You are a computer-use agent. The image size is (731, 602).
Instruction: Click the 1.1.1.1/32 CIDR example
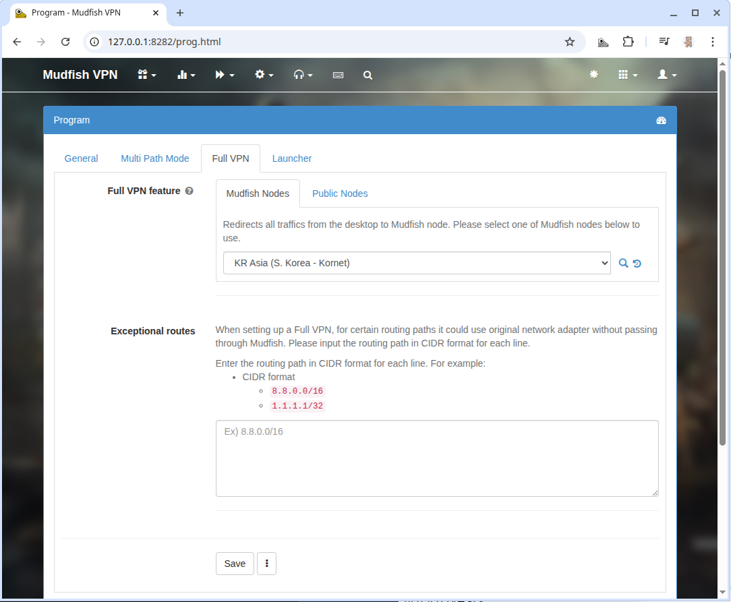tap(297, 406)
